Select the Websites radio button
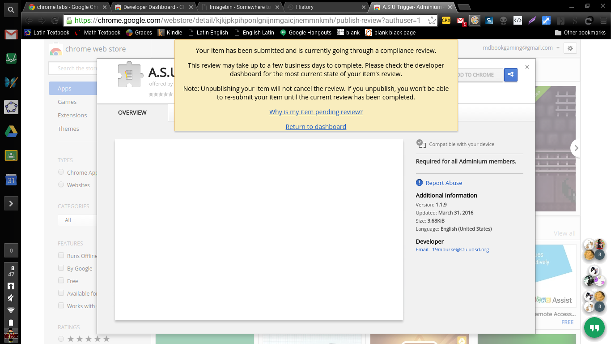Screen dimensions: 611x344 click(61, 185)
